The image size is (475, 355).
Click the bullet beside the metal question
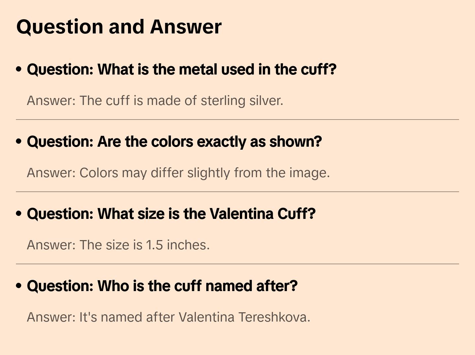(19, 69)
